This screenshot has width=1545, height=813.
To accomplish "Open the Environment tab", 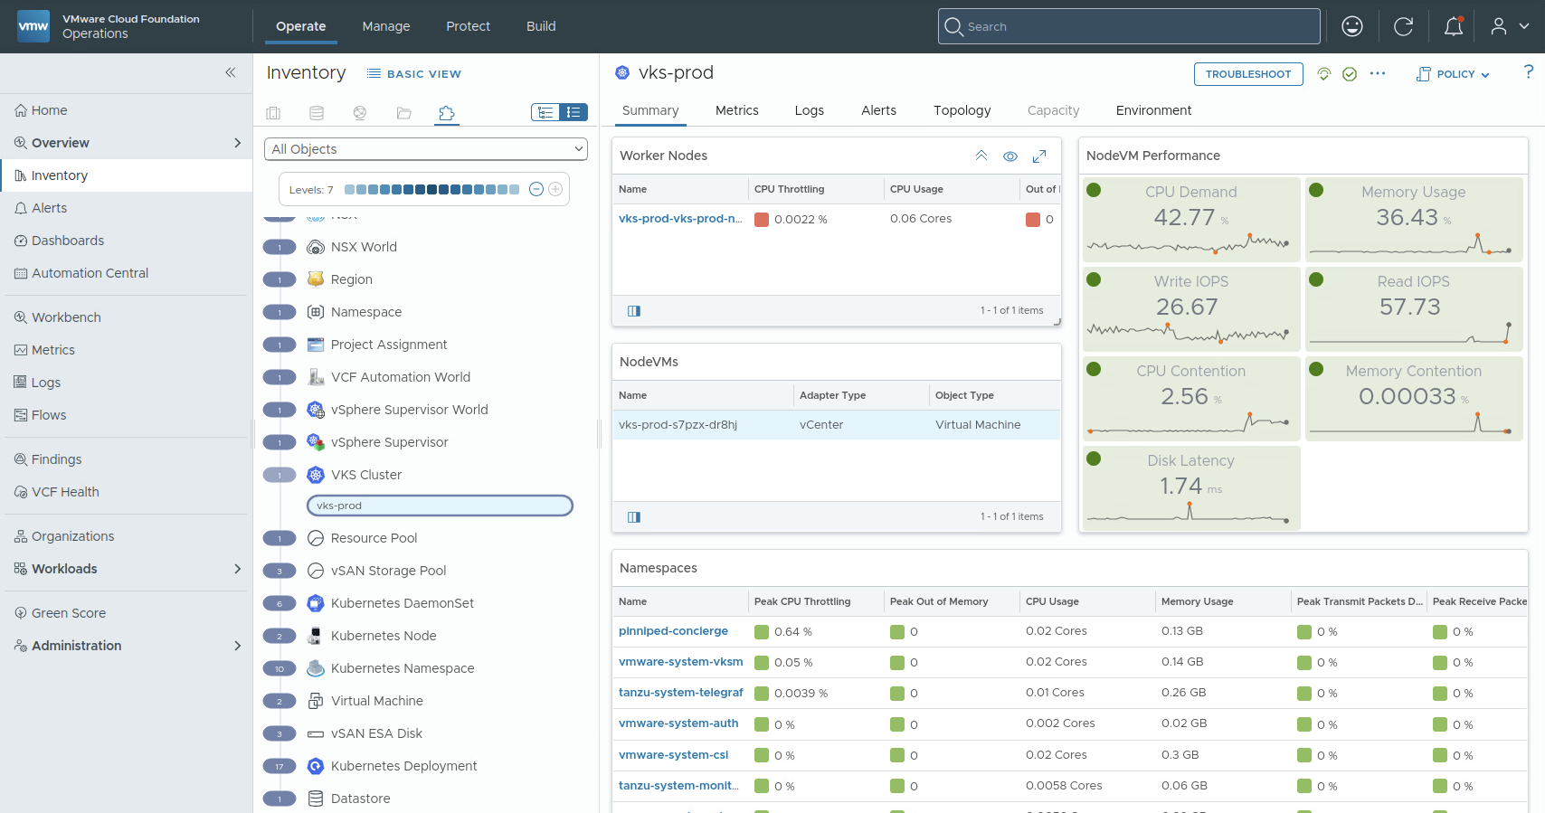I will click(x=1153, y=110).
